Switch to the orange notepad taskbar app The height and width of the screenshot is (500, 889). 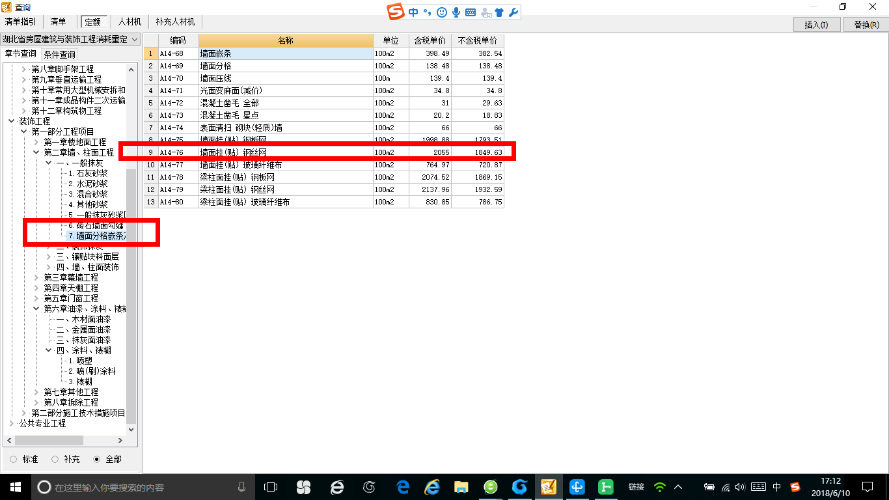coord(549,487)
